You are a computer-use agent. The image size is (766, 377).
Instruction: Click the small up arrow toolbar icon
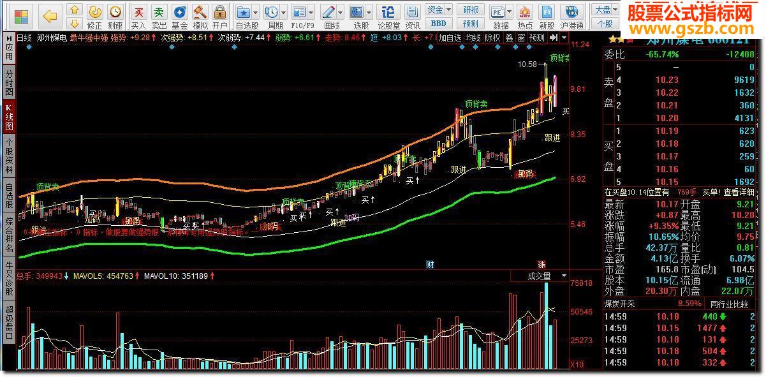click(75, 9)
